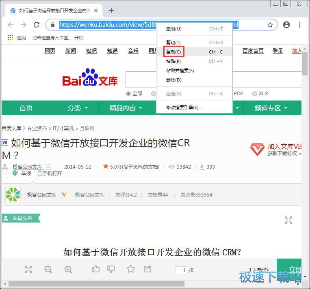Click the scrollbar down arrow
This screenshot has width=310, height=289.
click(x=305, y=276)
